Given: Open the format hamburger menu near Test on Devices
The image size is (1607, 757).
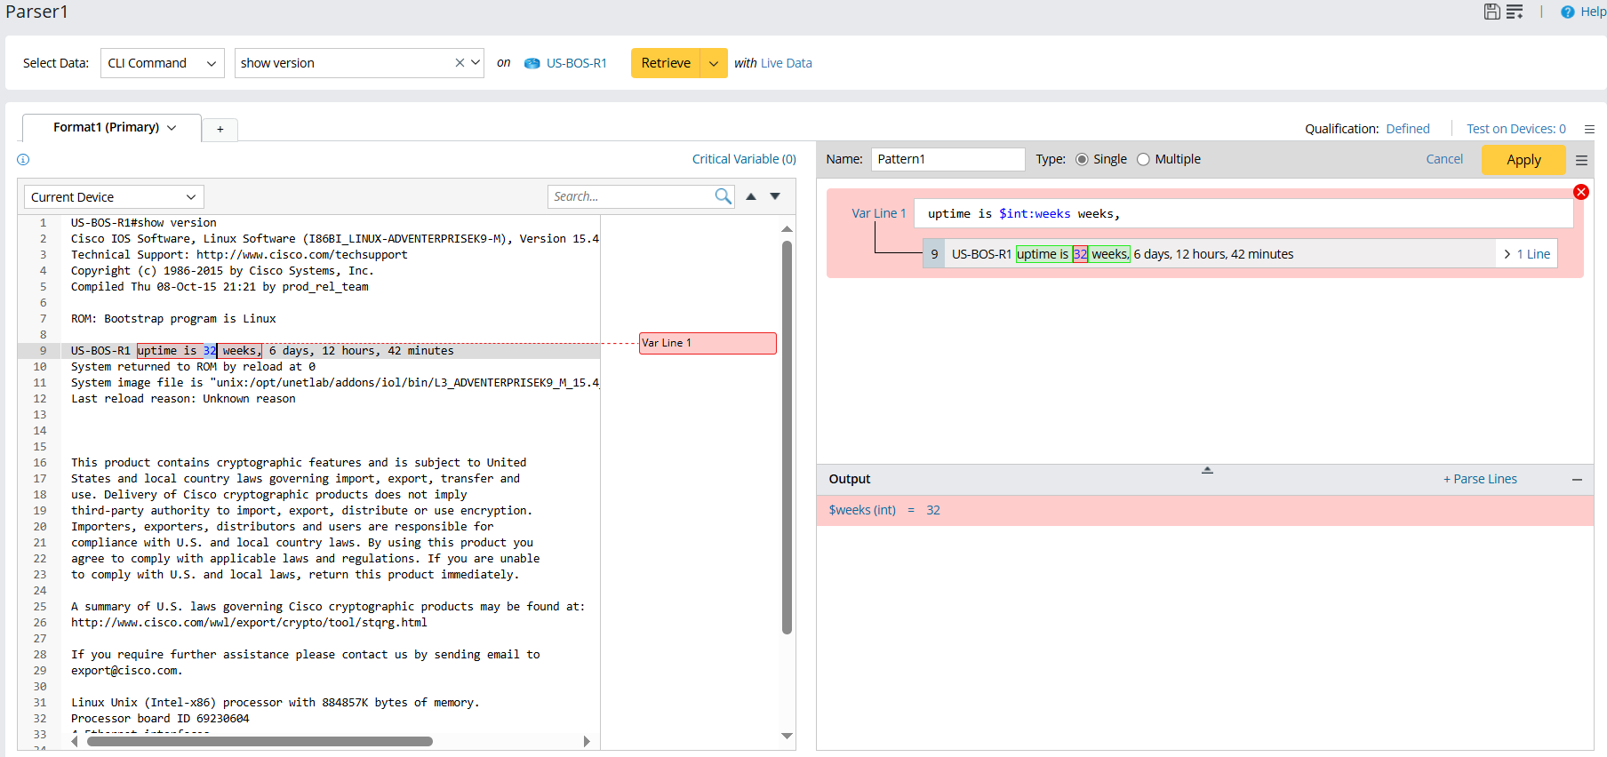Looking at the screenshot, I should click(x=1589, y=129).
